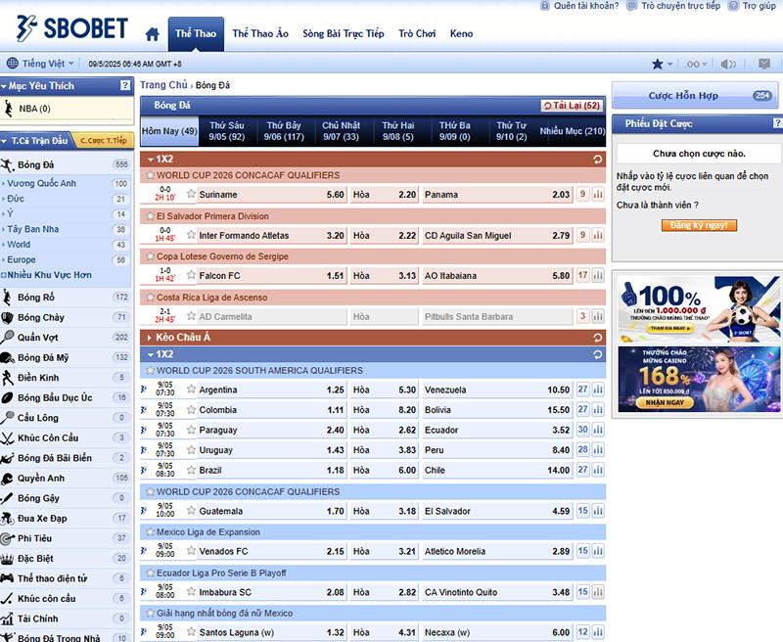Open the Tiếng Việt language dropdown

coord(41,64)
